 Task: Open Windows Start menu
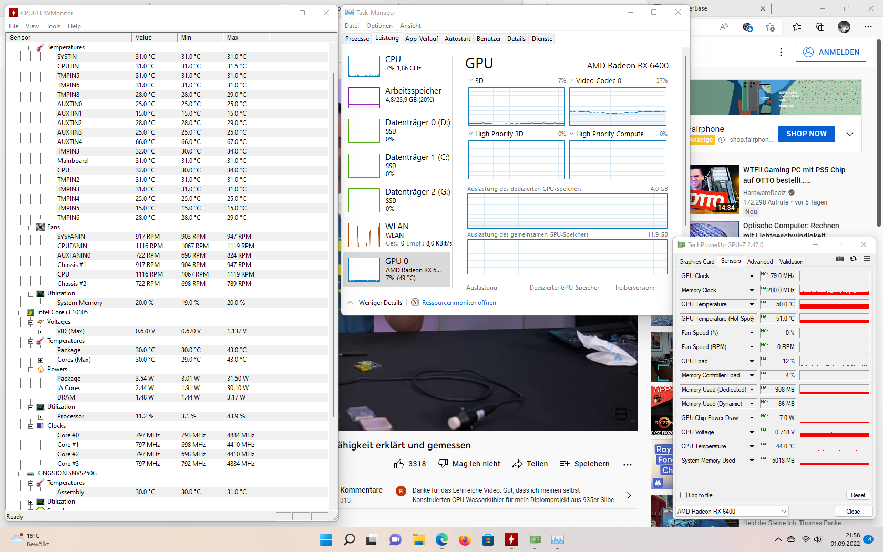click(x=326, y=539)
